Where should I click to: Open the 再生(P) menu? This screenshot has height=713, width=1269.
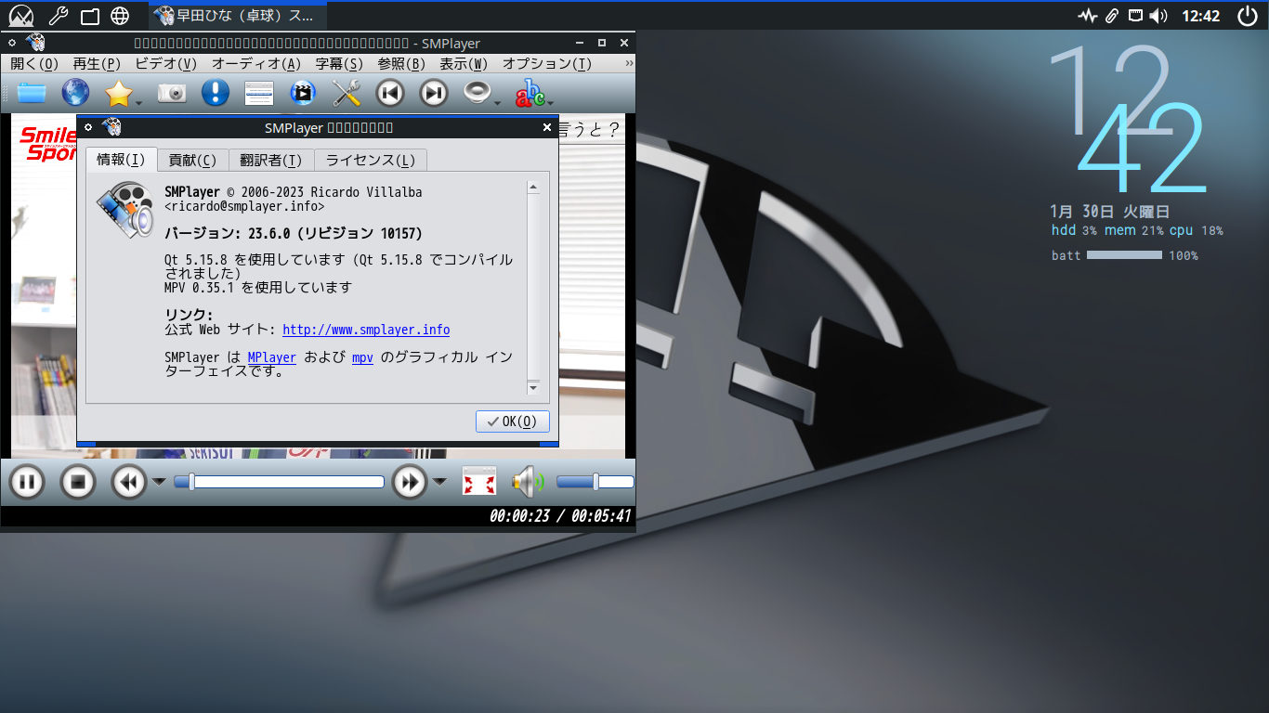point(97,64)
